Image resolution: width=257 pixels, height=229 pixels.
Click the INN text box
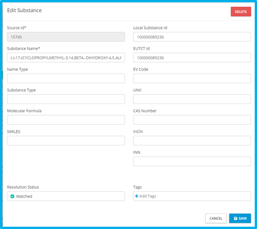pyautogui.click(x=192, y=161)
